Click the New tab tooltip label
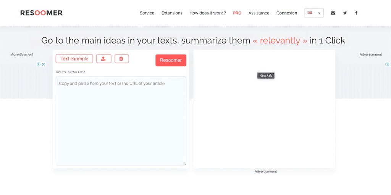 [266, 76]
